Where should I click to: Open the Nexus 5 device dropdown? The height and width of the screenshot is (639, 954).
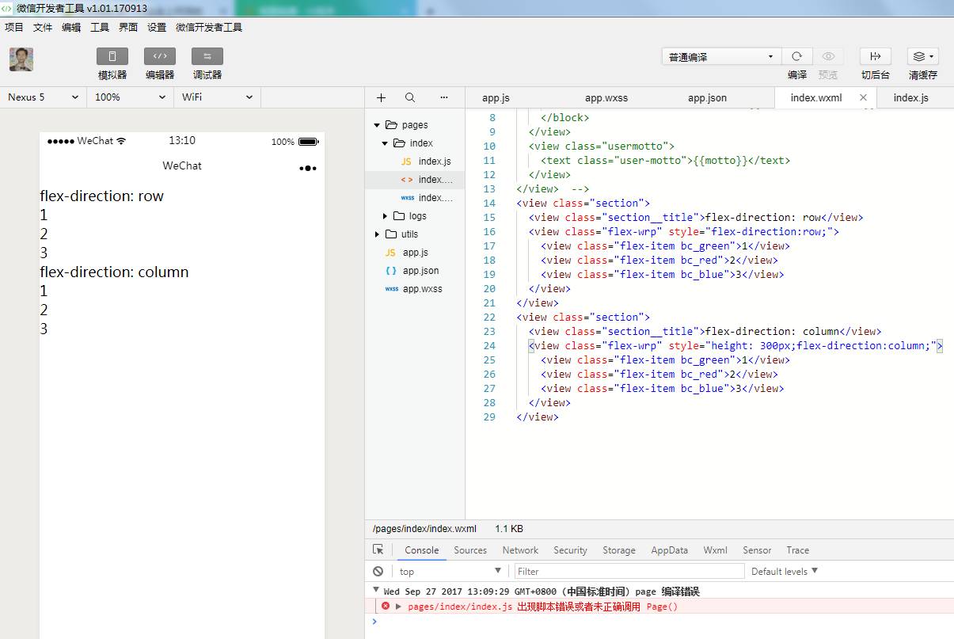[x=44, y=97]
